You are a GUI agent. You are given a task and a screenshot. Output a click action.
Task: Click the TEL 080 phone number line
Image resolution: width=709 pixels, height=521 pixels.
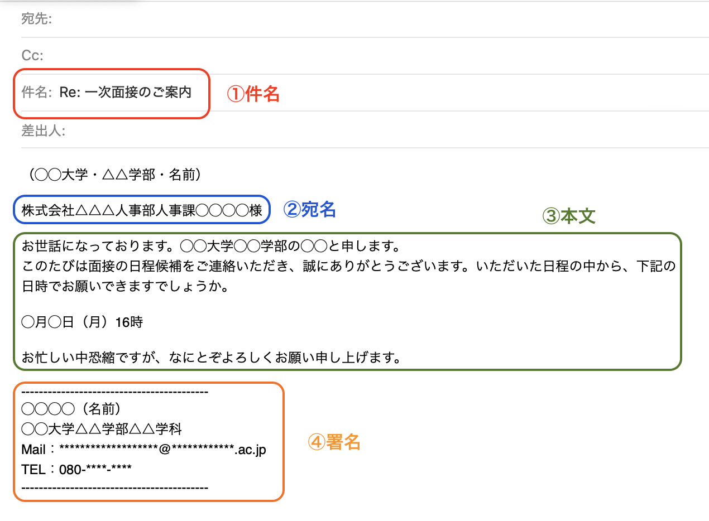pos(76,470)
